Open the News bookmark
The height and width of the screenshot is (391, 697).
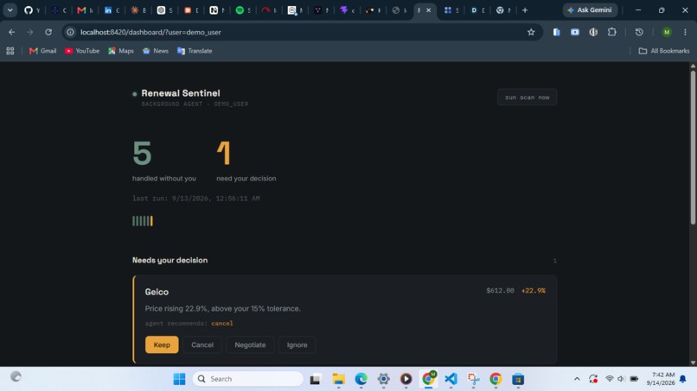[156, 51]
